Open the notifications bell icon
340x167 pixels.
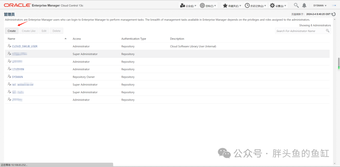click(304, 5)
